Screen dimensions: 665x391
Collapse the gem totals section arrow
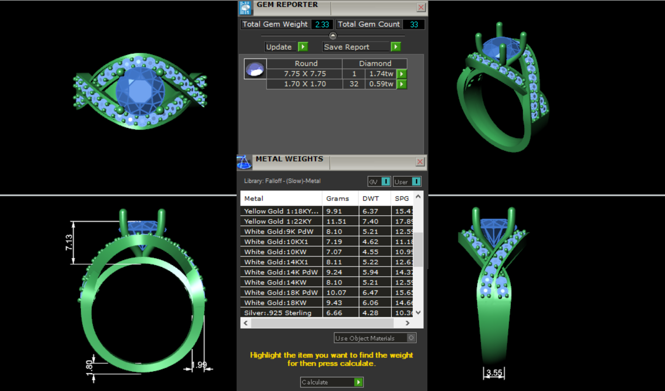(333, 36)
